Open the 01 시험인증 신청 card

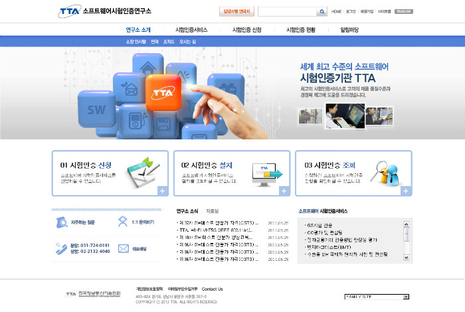pyautogui.click(x=110, y=173)
